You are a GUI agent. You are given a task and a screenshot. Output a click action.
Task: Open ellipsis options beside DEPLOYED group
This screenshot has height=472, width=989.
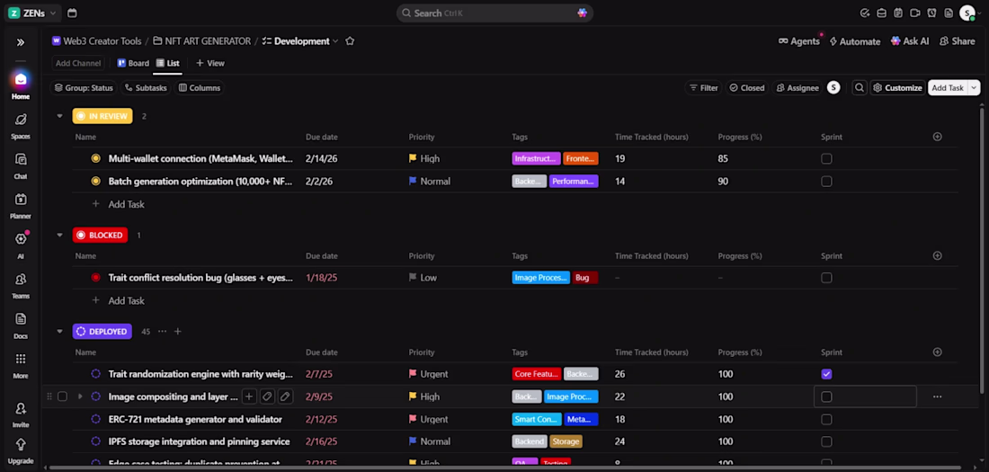[x=163, y=331]
